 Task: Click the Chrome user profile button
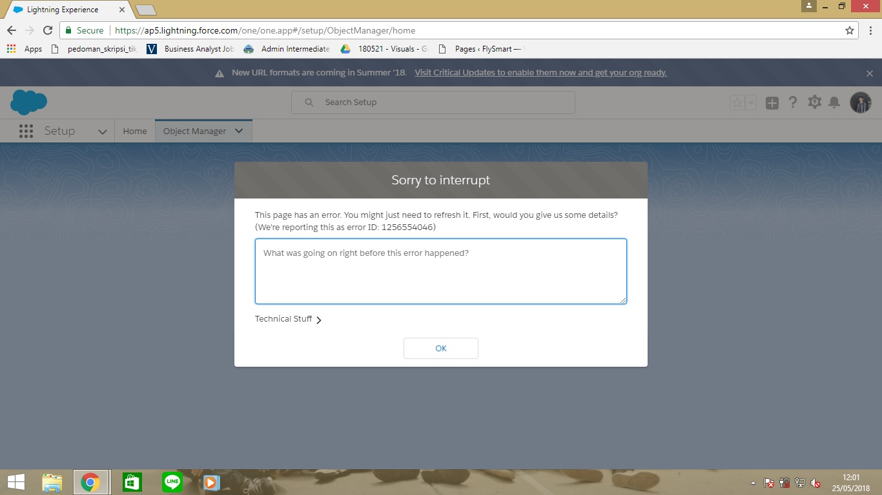point(809,6)
